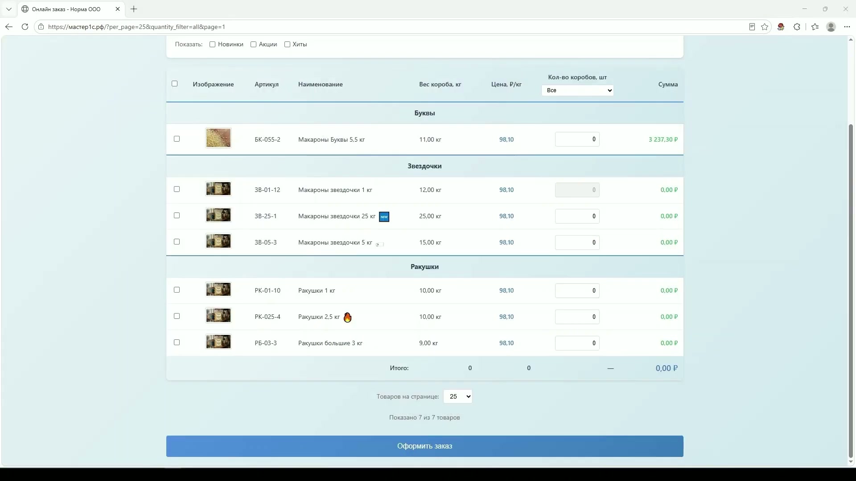Add page to favorites star icon

[765, 27]
